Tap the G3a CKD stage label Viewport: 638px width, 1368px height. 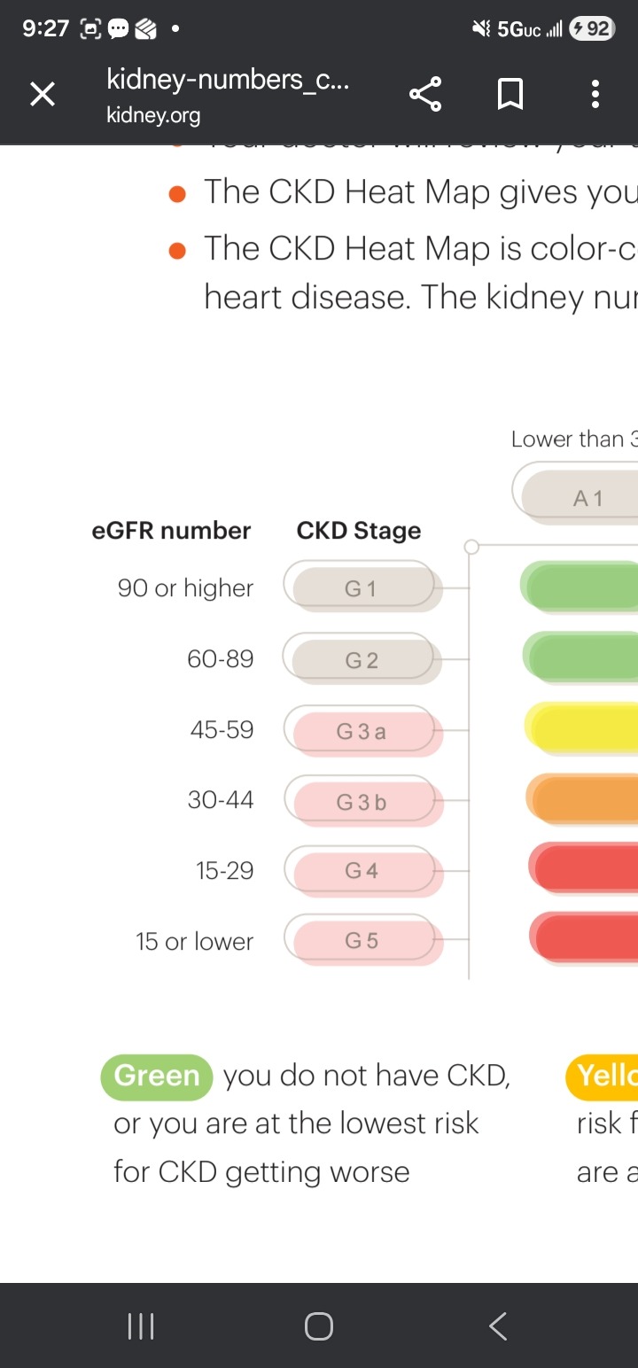(362, 731)
